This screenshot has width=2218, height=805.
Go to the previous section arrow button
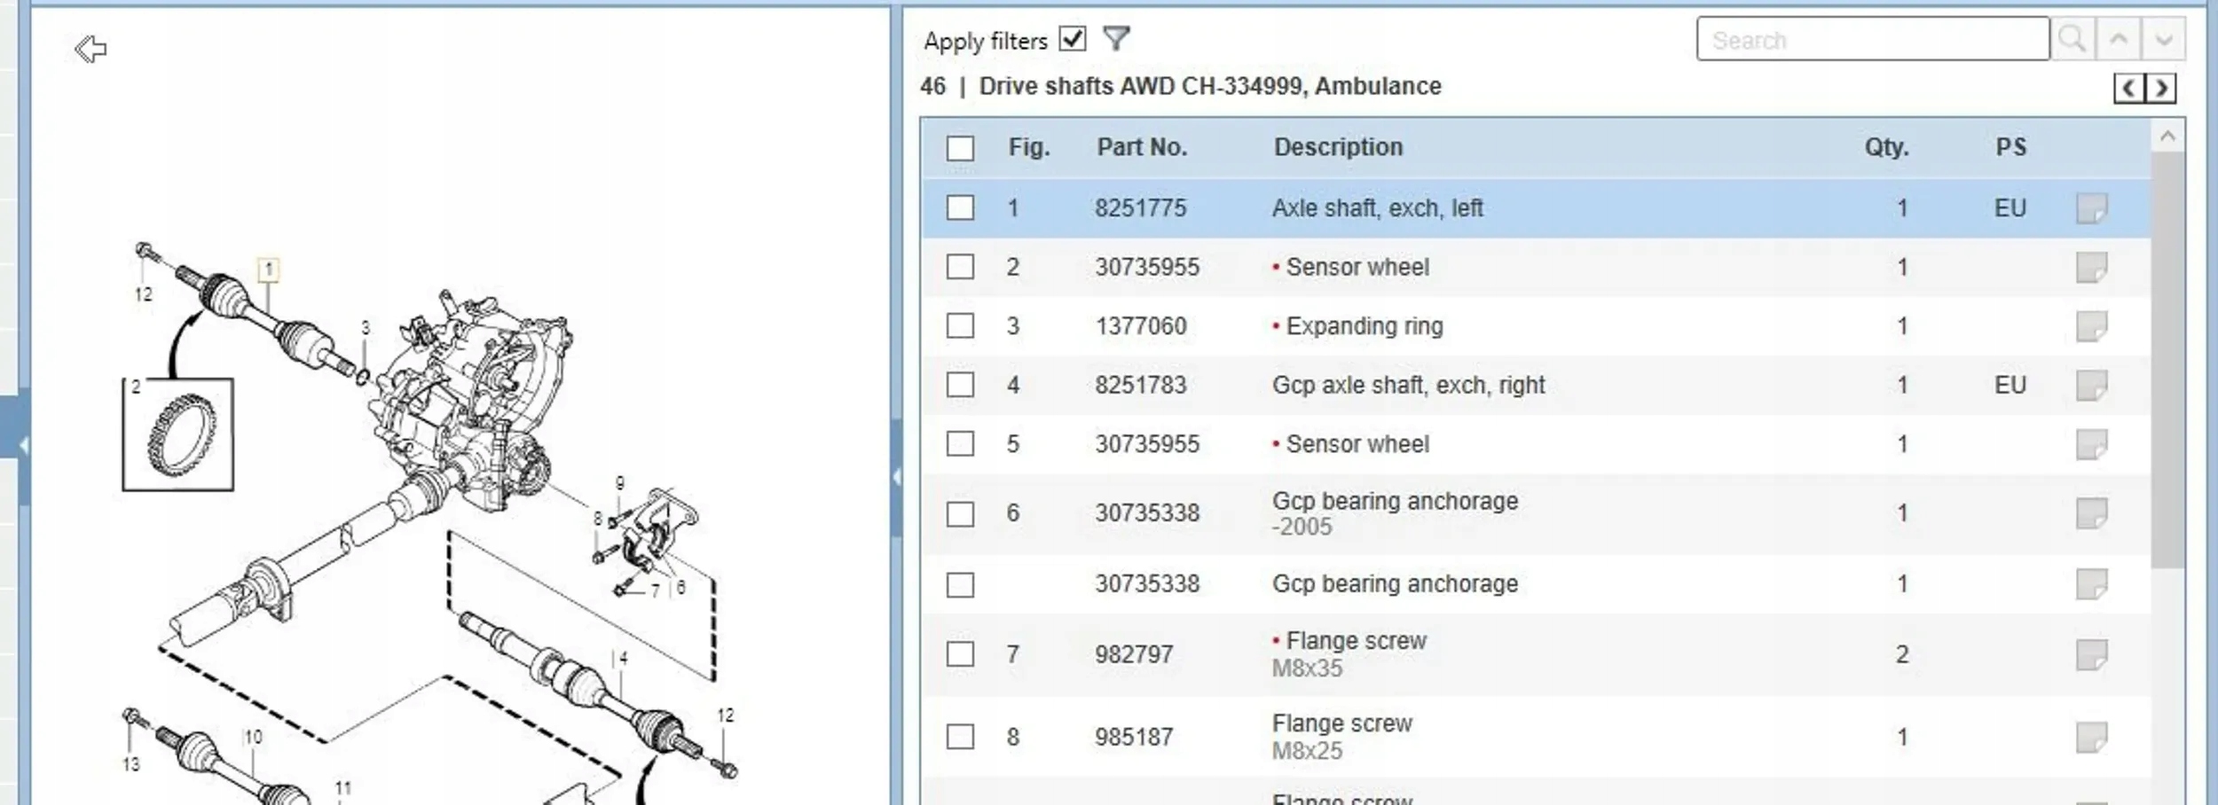tap(2128, 89)
